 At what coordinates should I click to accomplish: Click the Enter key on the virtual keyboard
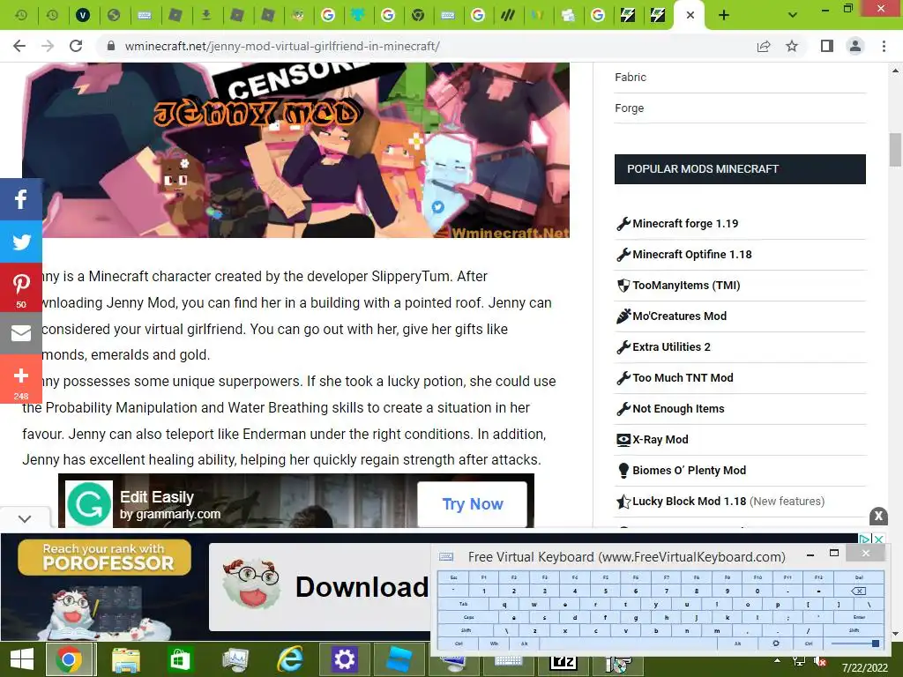859,617
